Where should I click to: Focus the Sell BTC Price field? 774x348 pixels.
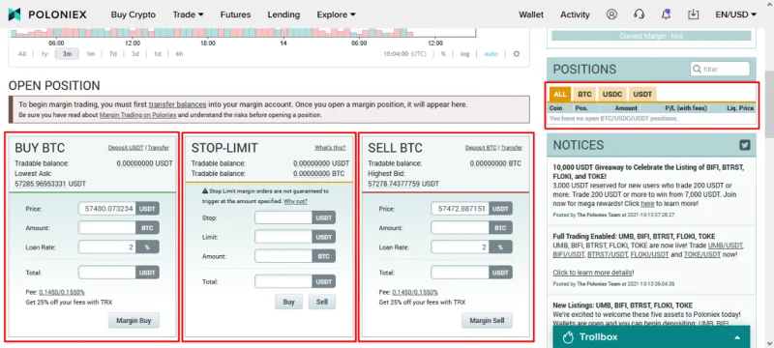pyautogui.click(x=461, y=209)
